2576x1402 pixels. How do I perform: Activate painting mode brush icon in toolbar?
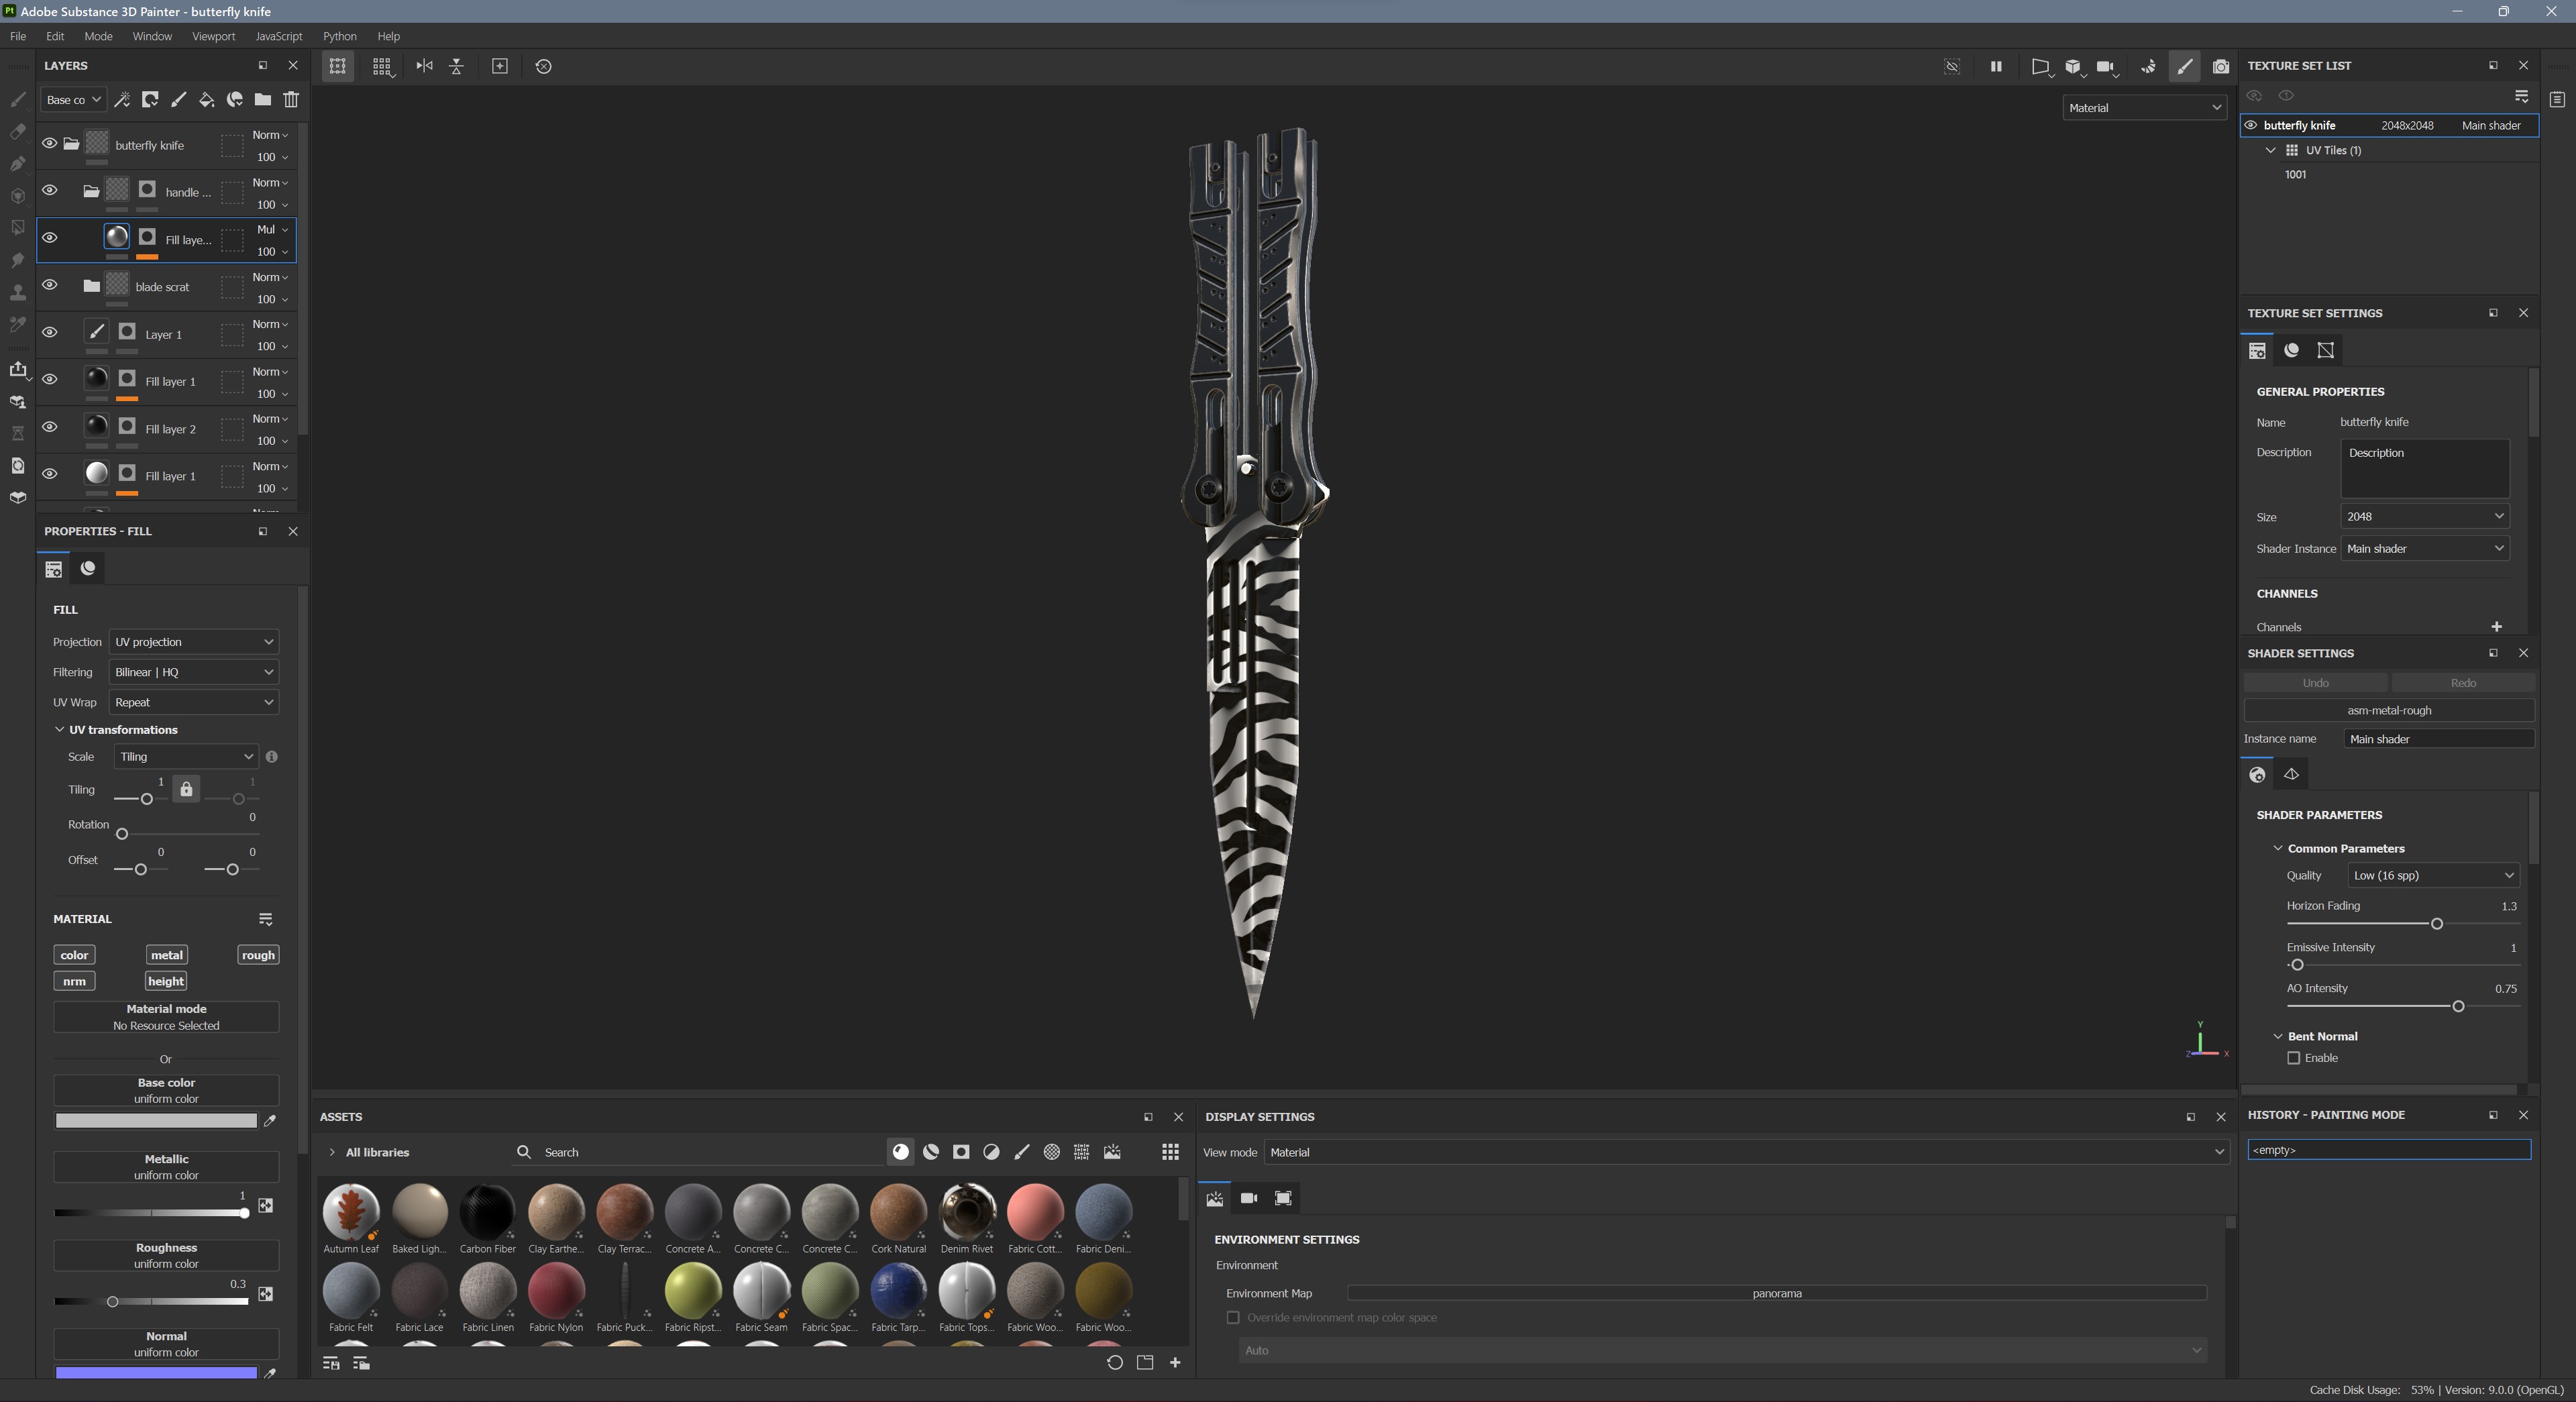(2184, 66)
